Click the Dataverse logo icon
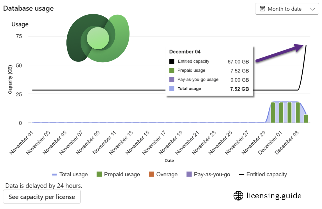Image resolution: width=322 pixels, height=209 pixels. pos(98,38)
